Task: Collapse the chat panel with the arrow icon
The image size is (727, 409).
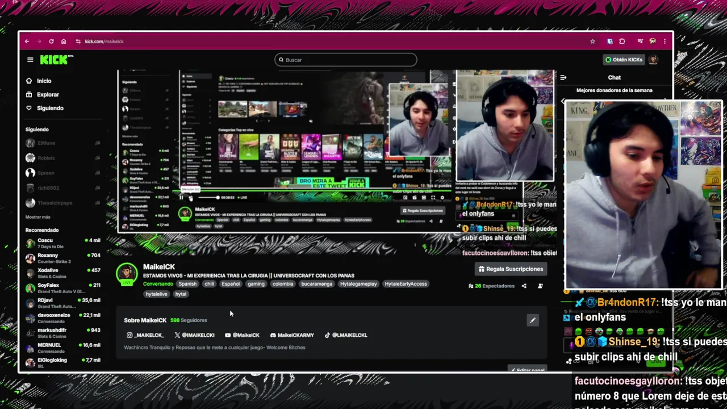Action: [x=563, y=78]
